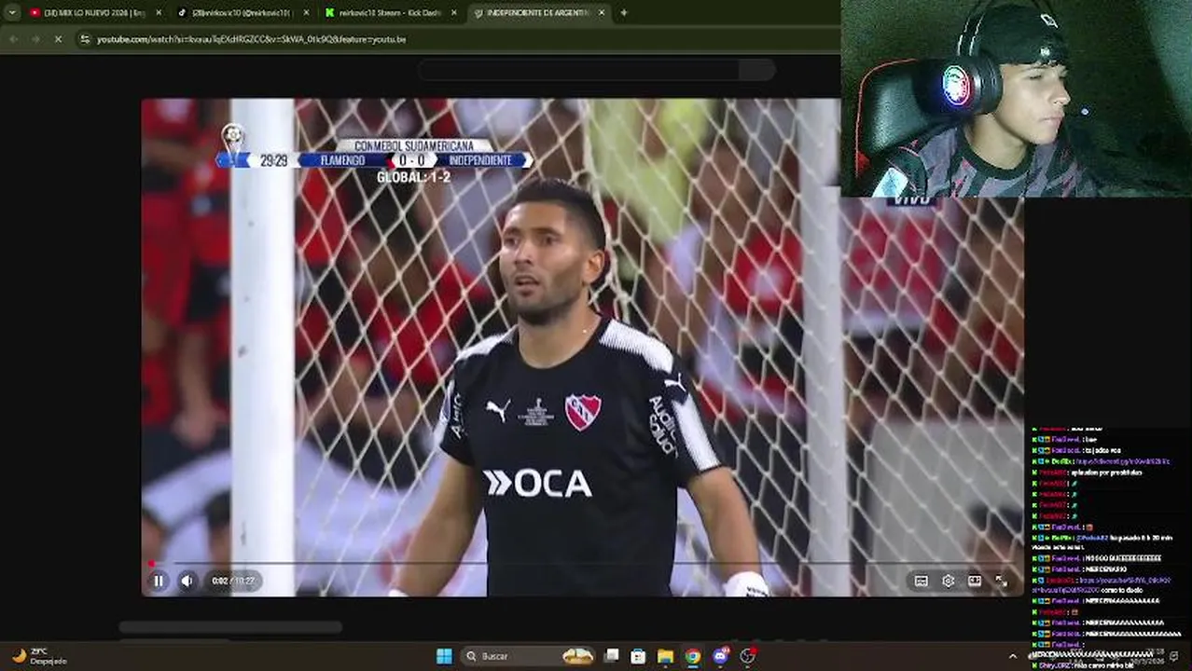
Task: Go forward in the browser
Action: click(x=35, y=39)
